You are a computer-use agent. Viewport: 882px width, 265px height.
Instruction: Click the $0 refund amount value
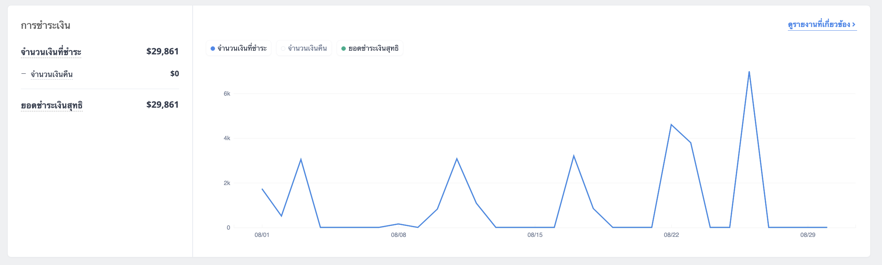174,74
